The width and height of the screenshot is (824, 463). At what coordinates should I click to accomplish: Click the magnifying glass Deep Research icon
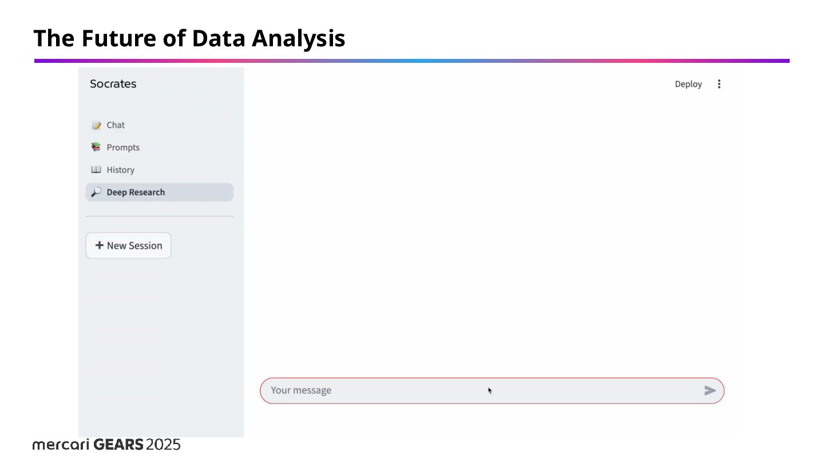click(96, 192)
